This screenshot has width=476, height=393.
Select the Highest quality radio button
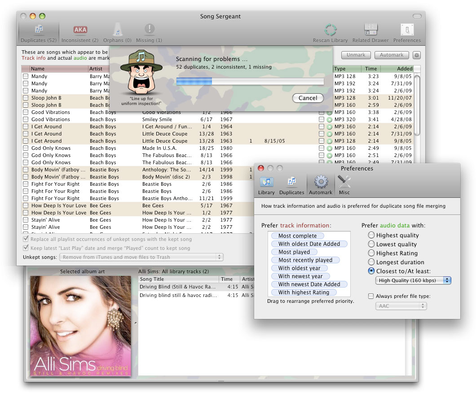coord(371,235)
